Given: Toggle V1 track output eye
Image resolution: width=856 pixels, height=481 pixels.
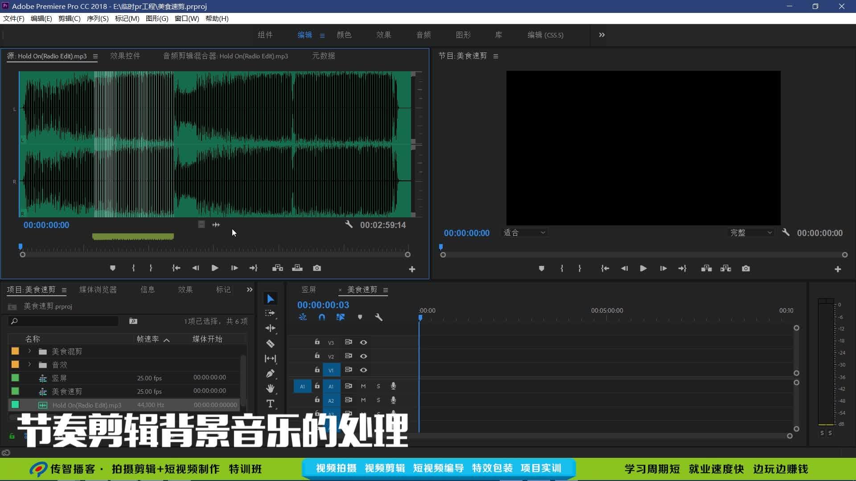Looking at the screenshot, I should coord(364,370).
